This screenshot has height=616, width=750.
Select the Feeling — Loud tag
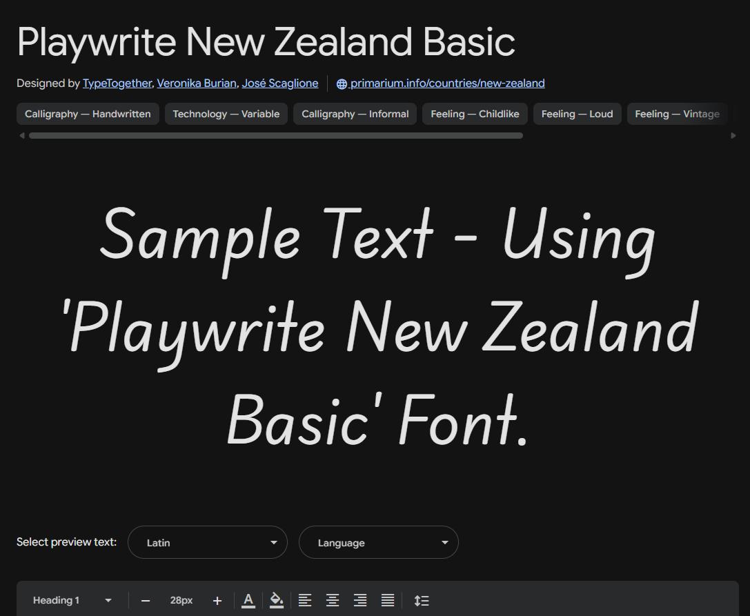pos(578,114)
